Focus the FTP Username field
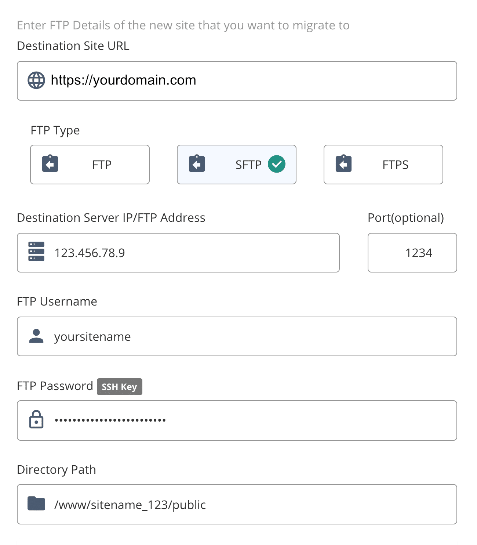Viewport: 477px width, 545px height. point(237,336)
